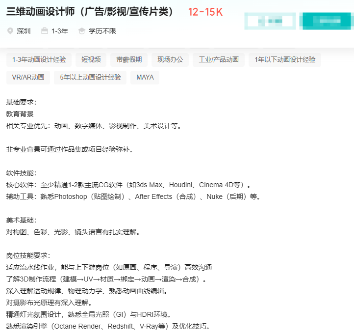This screenshot has width=354, height=335.
Task: Click the briefcase icon next to 1-3年
Action: click(45, 31)
